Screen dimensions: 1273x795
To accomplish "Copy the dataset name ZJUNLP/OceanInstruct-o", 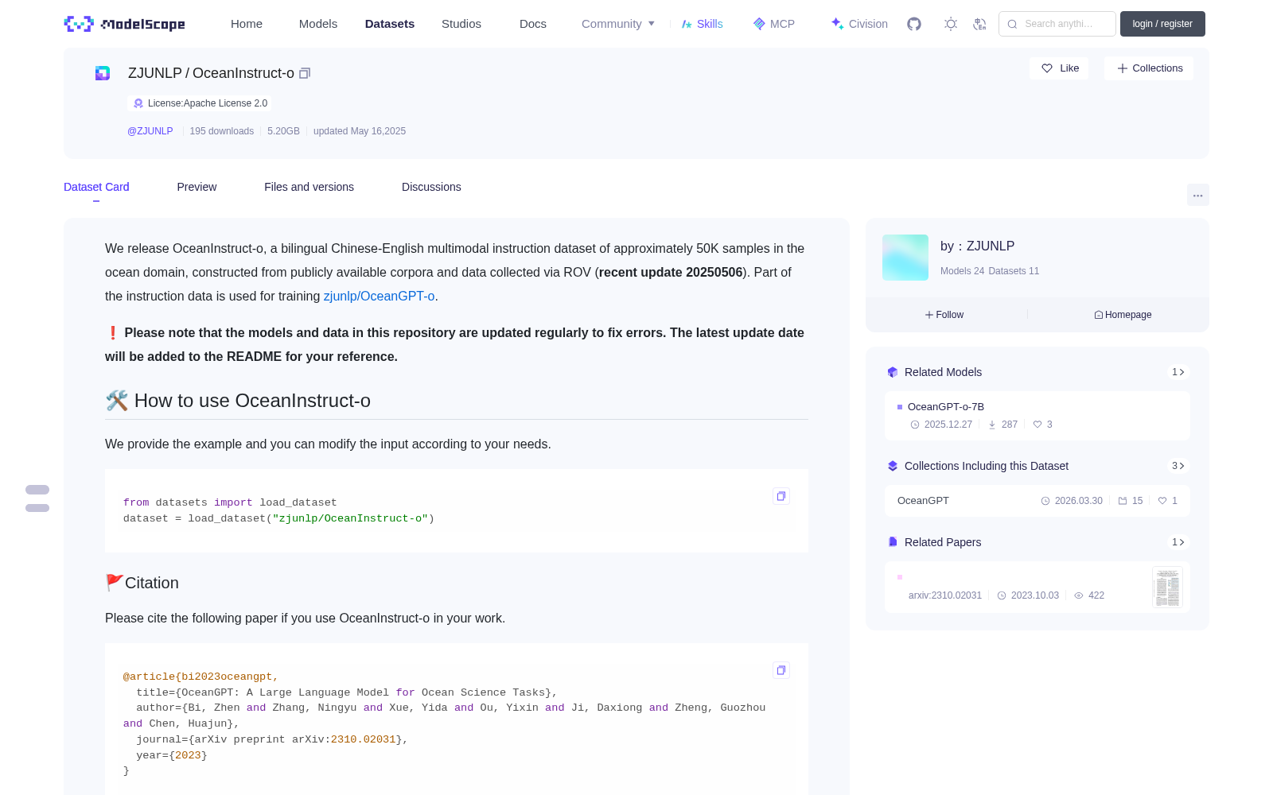I will point(305,73).
